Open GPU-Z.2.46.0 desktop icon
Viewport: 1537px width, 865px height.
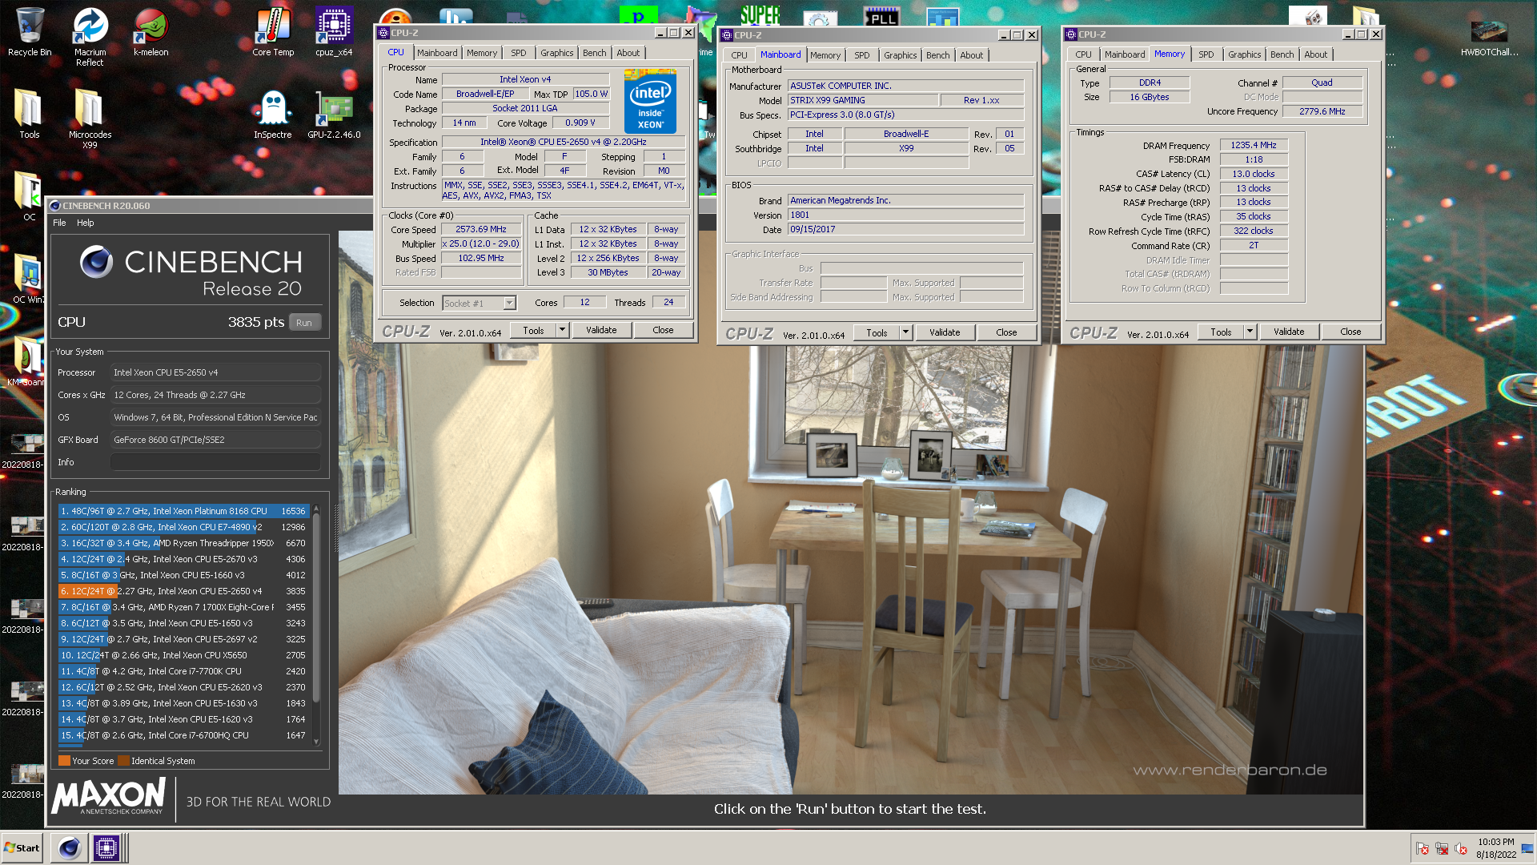334,114
